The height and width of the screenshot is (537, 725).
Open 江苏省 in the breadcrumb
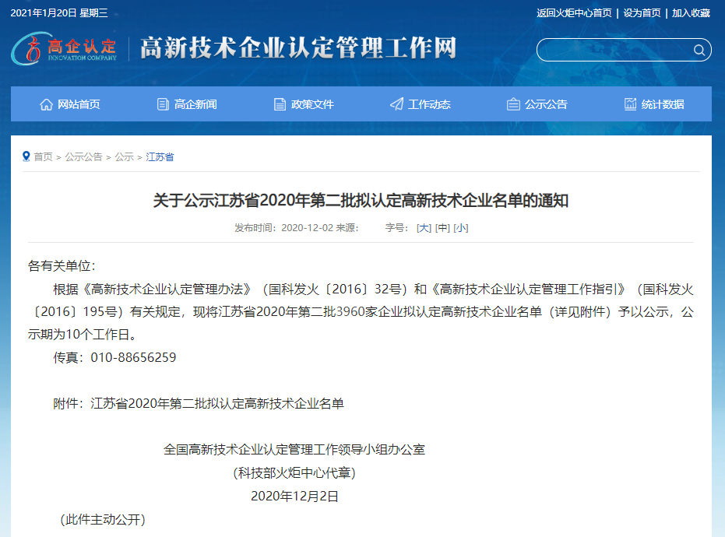160,157
